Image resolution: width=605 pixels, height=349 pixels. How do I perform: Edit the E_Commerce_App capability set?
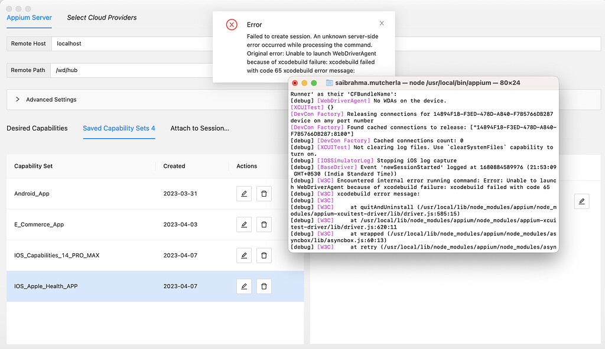pos(243,224)
